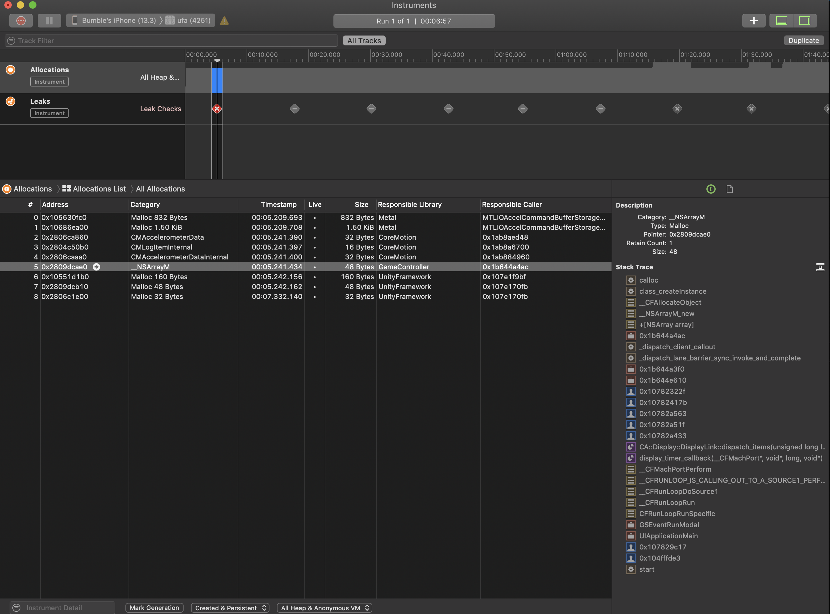Click the Duplicate button

pyautogui.click(x=804, y=40)
